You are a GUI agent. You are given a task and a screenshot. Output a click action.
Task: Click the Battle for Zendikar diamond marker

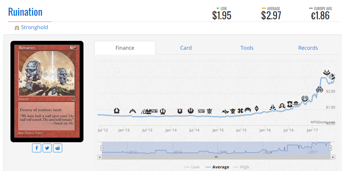[257, 108]
